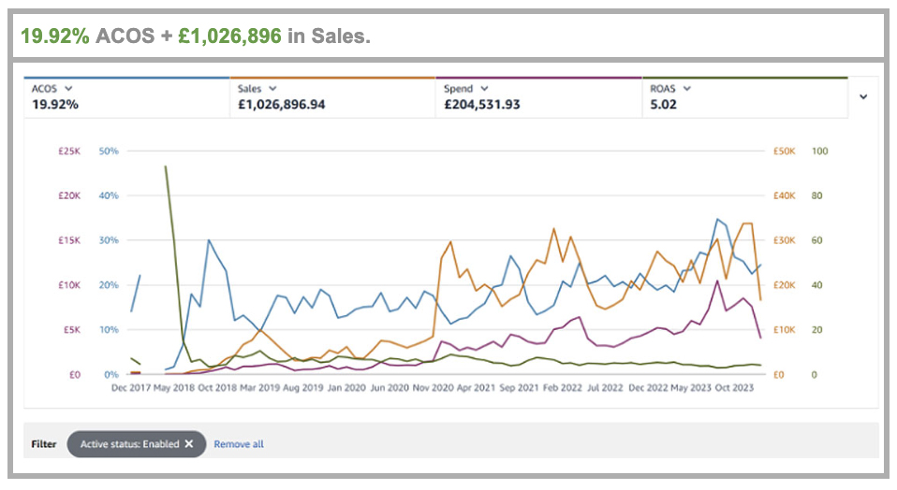Open the Sales metric dropdown

(x=272, y=89)
